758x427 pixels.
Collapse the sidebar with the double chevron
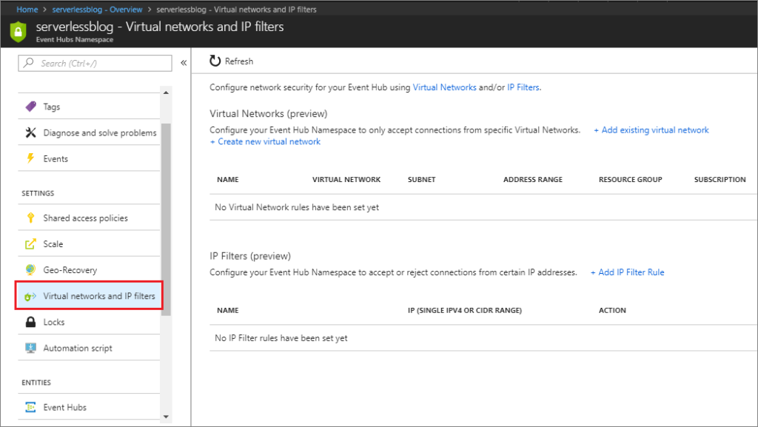coord(184,63)
